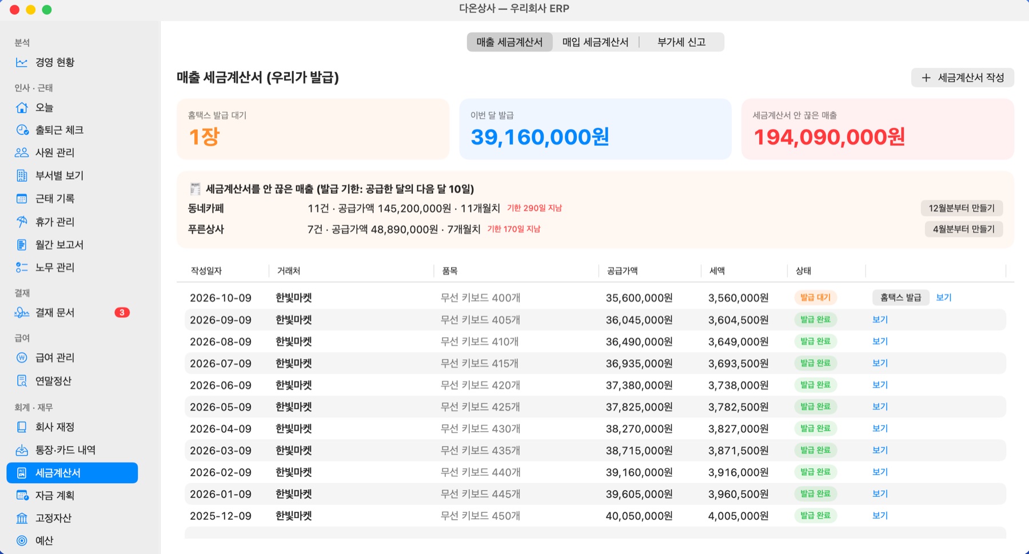Click 12월분부터 만들기 for 동네카페

pos(962,208)
